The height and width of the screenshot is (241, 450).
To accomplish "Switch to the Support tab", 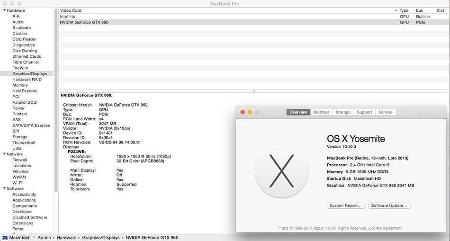I will (x=364, y=112).
